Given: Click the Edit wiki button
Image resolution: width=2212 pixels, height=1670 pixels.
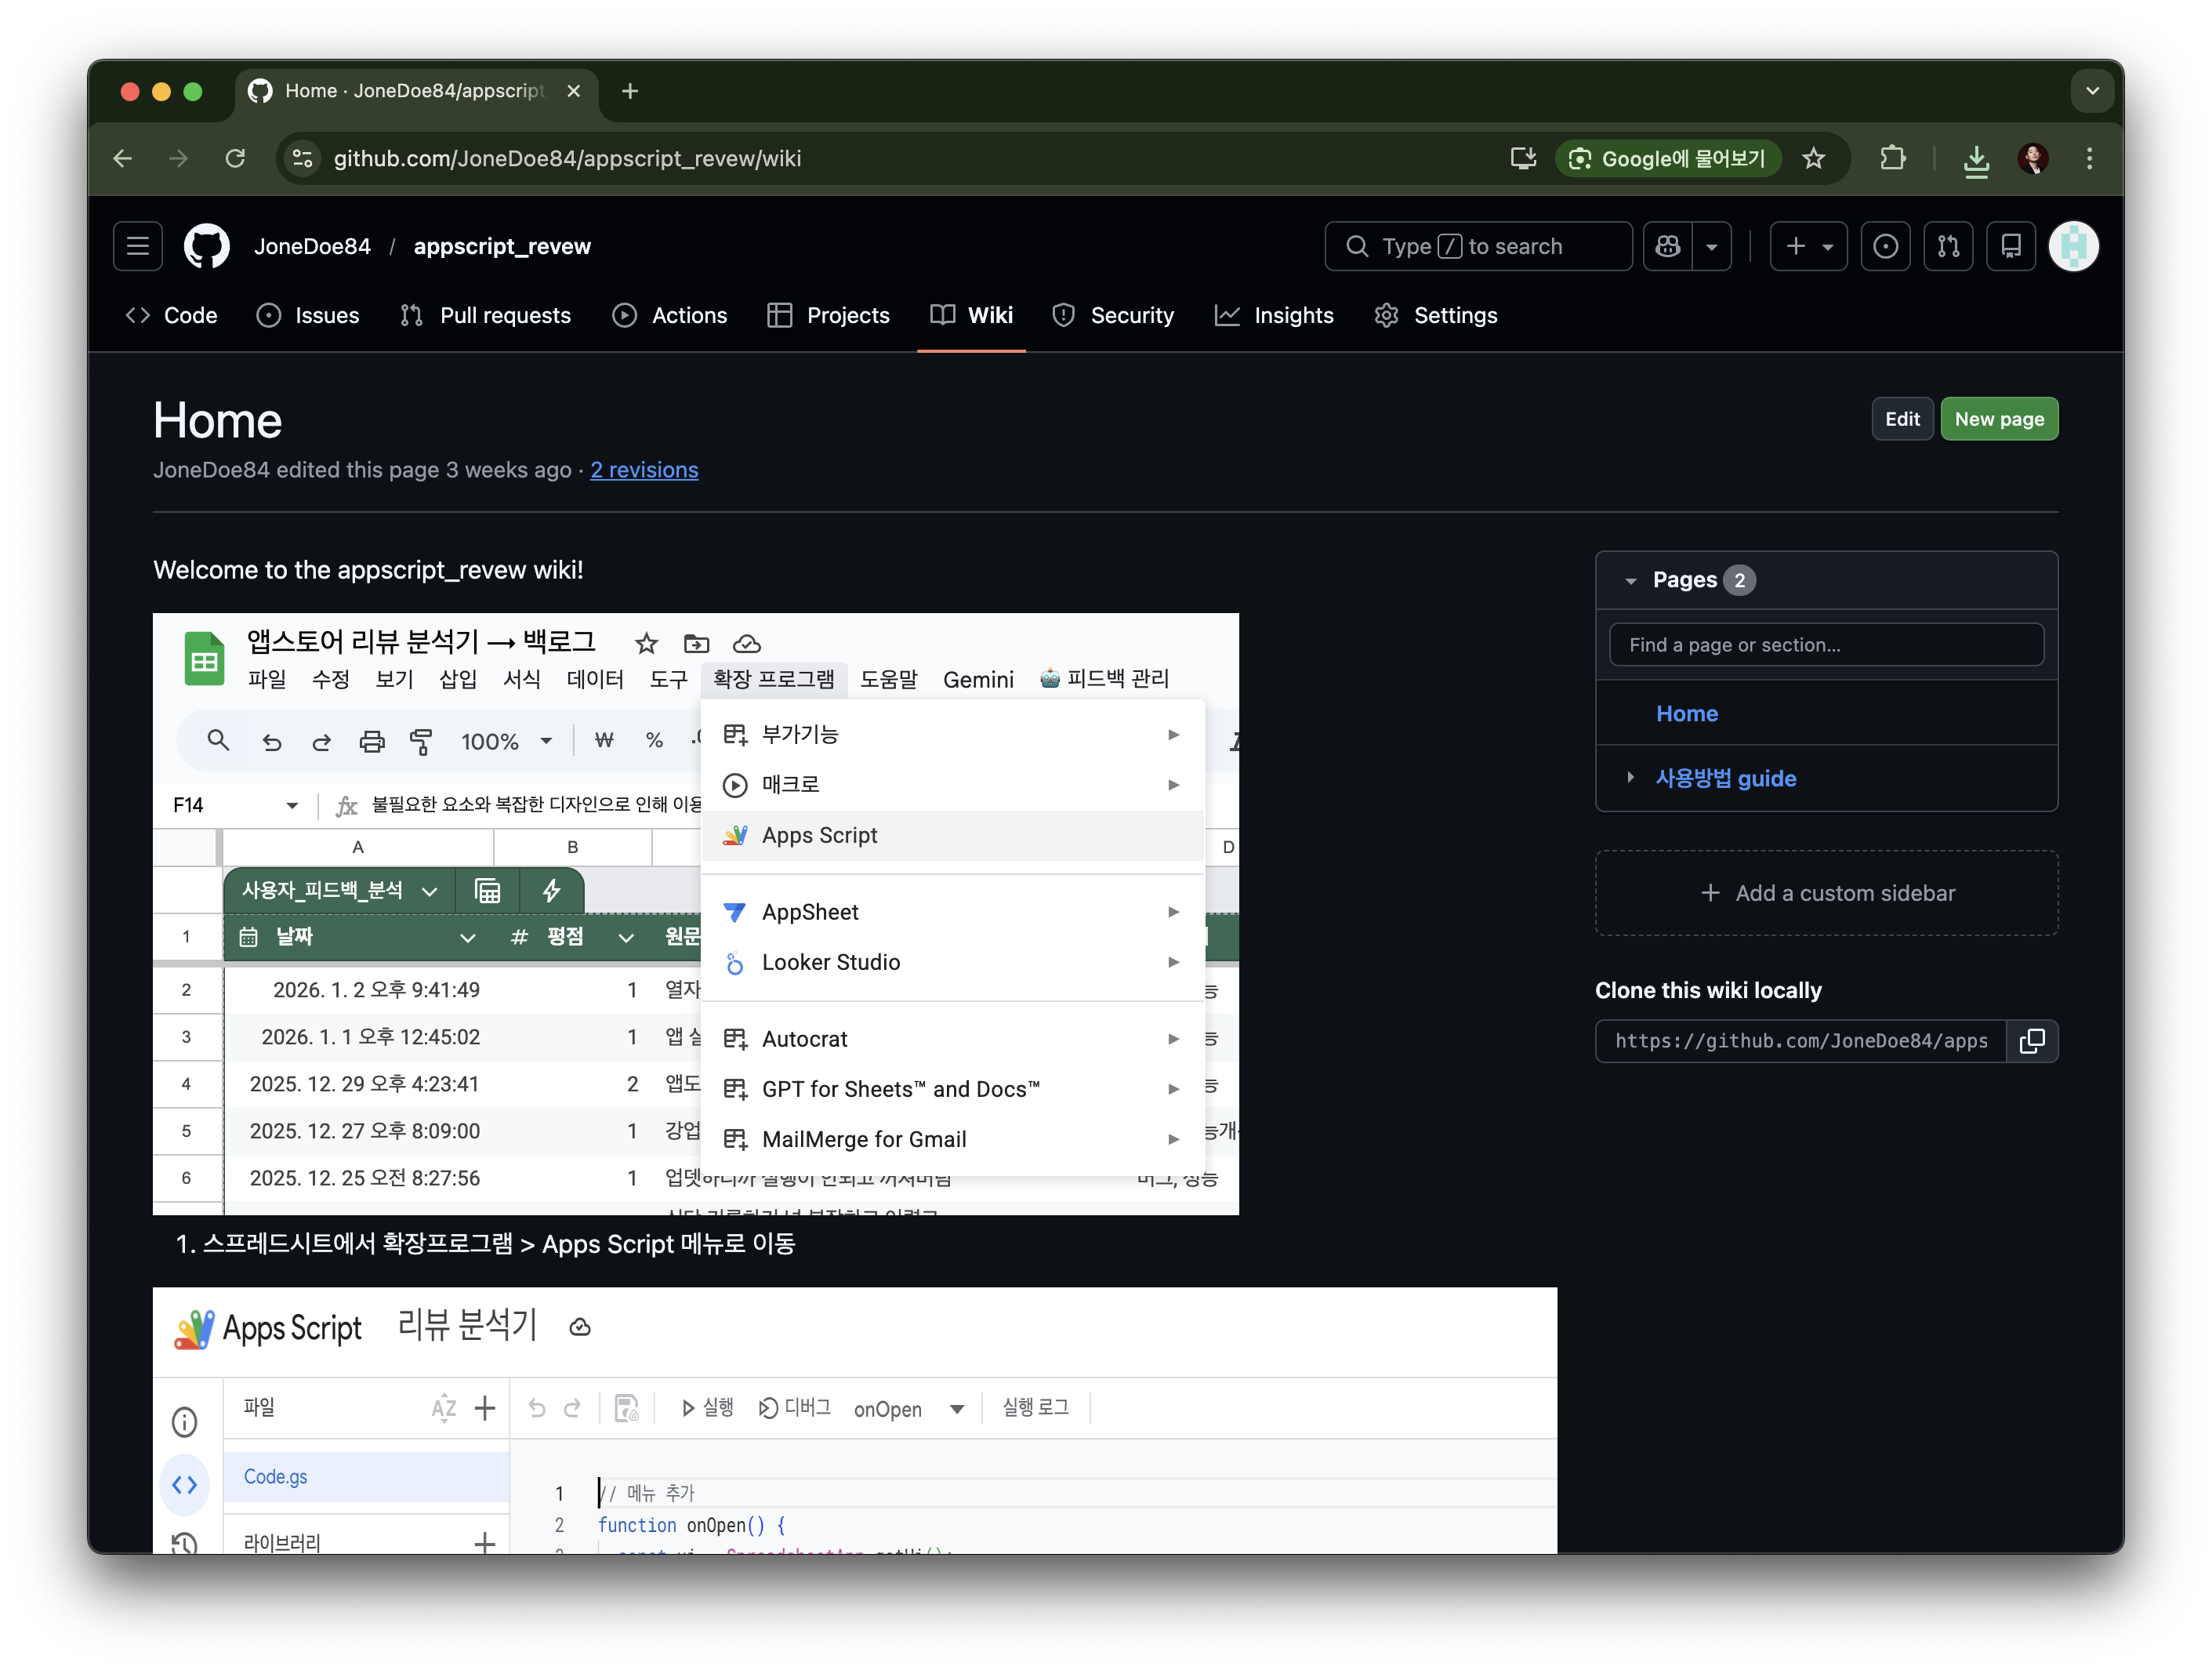Looking at the screenshot, I should [1902, 419].
